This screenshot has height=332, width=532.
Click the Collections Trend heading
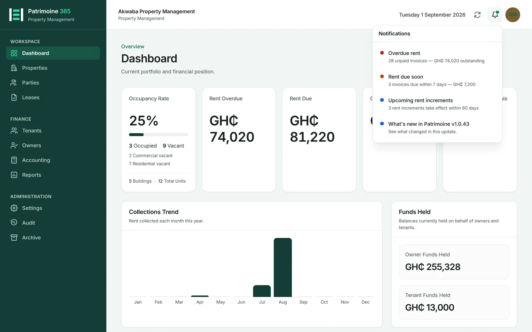(154, 212)
